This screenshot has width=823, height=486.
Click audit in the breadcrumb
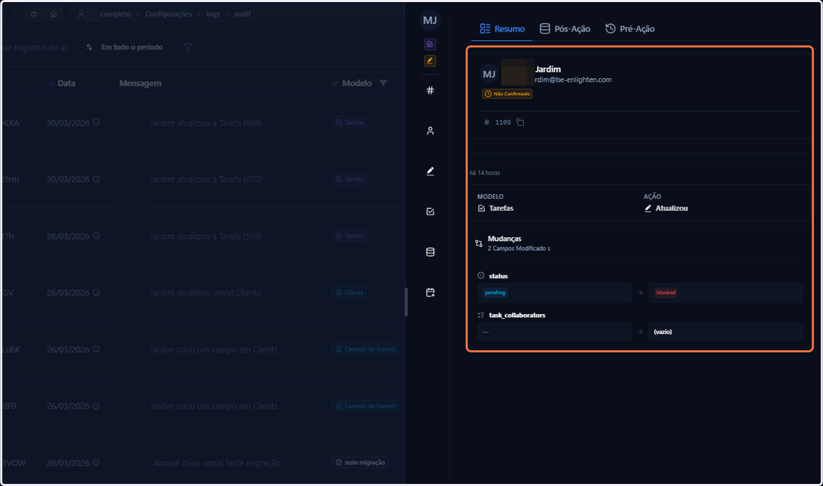[x=243, y=14]
